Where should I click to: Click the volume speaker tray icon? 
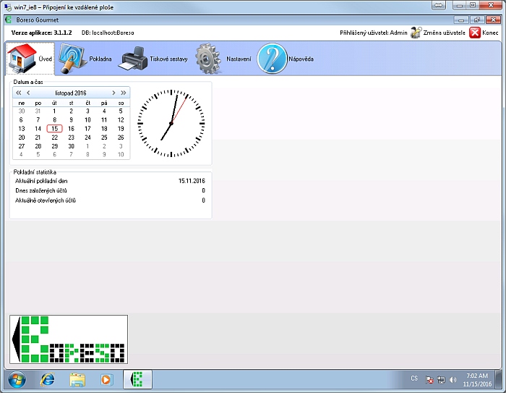453,379
